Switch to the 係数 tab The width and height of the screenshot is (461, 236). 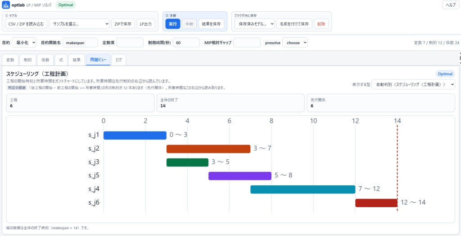pos(45,60)
